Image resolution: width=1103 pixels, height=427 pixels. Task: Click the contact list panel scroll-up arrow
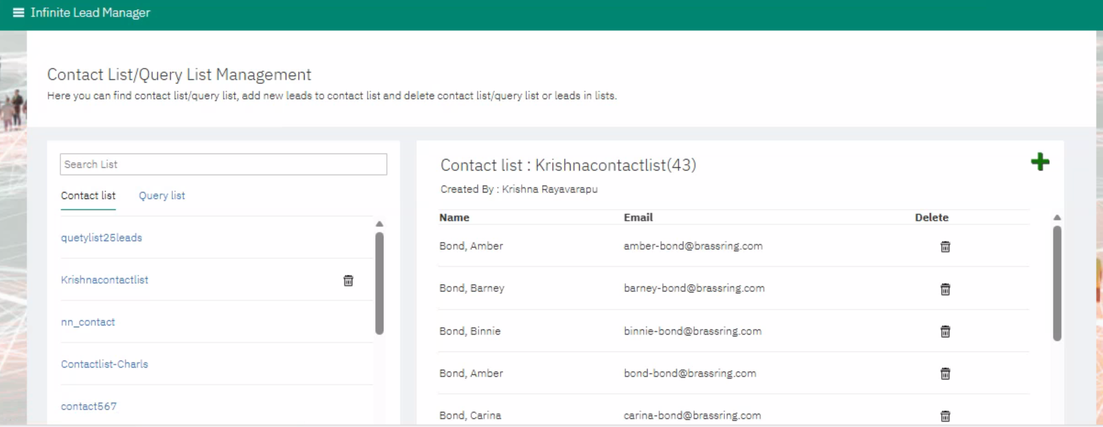pyautogui.click(x=379, y=224)
